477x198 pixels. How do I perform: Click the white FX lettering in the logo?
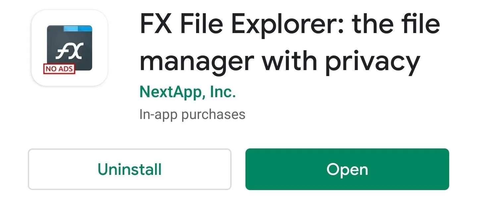click(69, 52)
